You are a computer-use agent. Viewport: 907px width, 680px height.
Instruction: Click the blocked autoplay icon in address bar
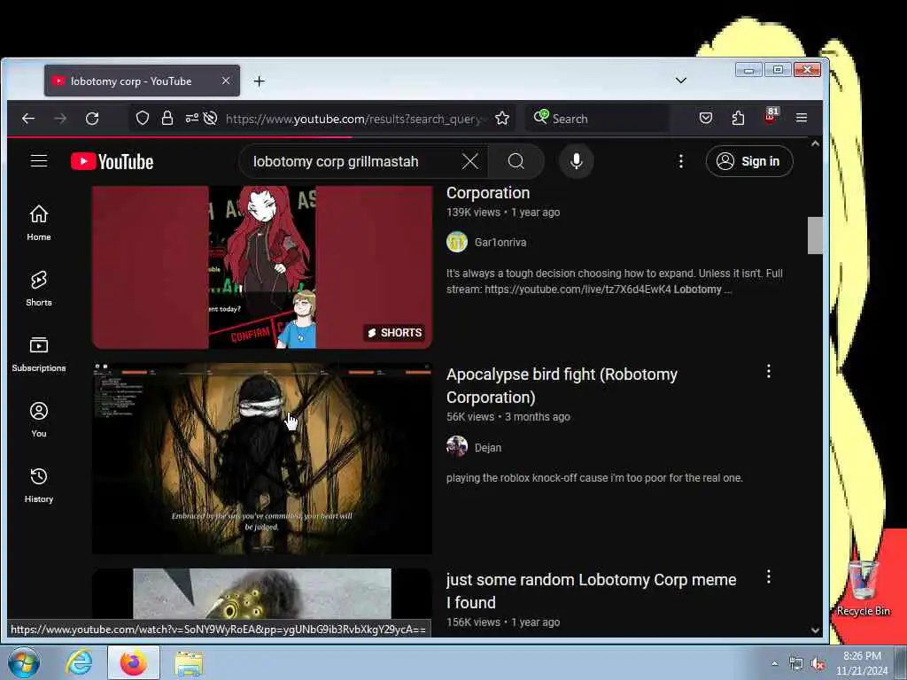[211, 119]
